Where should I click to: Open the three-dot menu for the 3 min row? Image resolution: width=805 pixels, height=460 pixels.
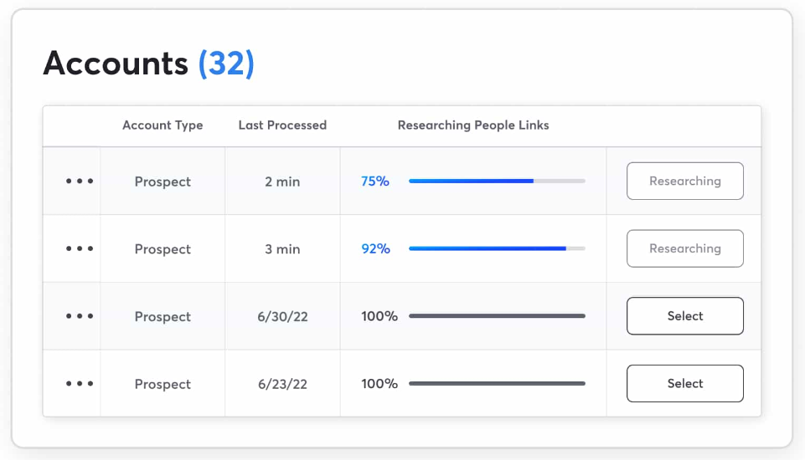[x=80, y=249]
